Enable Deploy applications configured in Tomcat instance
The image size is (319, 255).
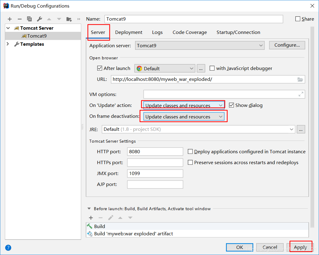click(x=190, y=151)
